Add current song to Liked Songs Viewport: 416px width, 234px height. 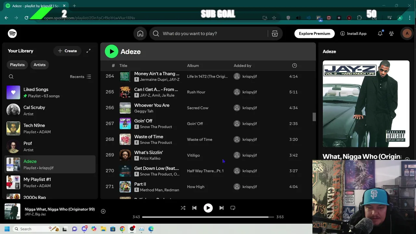[x=103, y=211]
